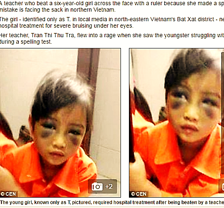Click the CEN credit on first photo
224x208 pixels.
pyautogui.click(x=10, y=194)
